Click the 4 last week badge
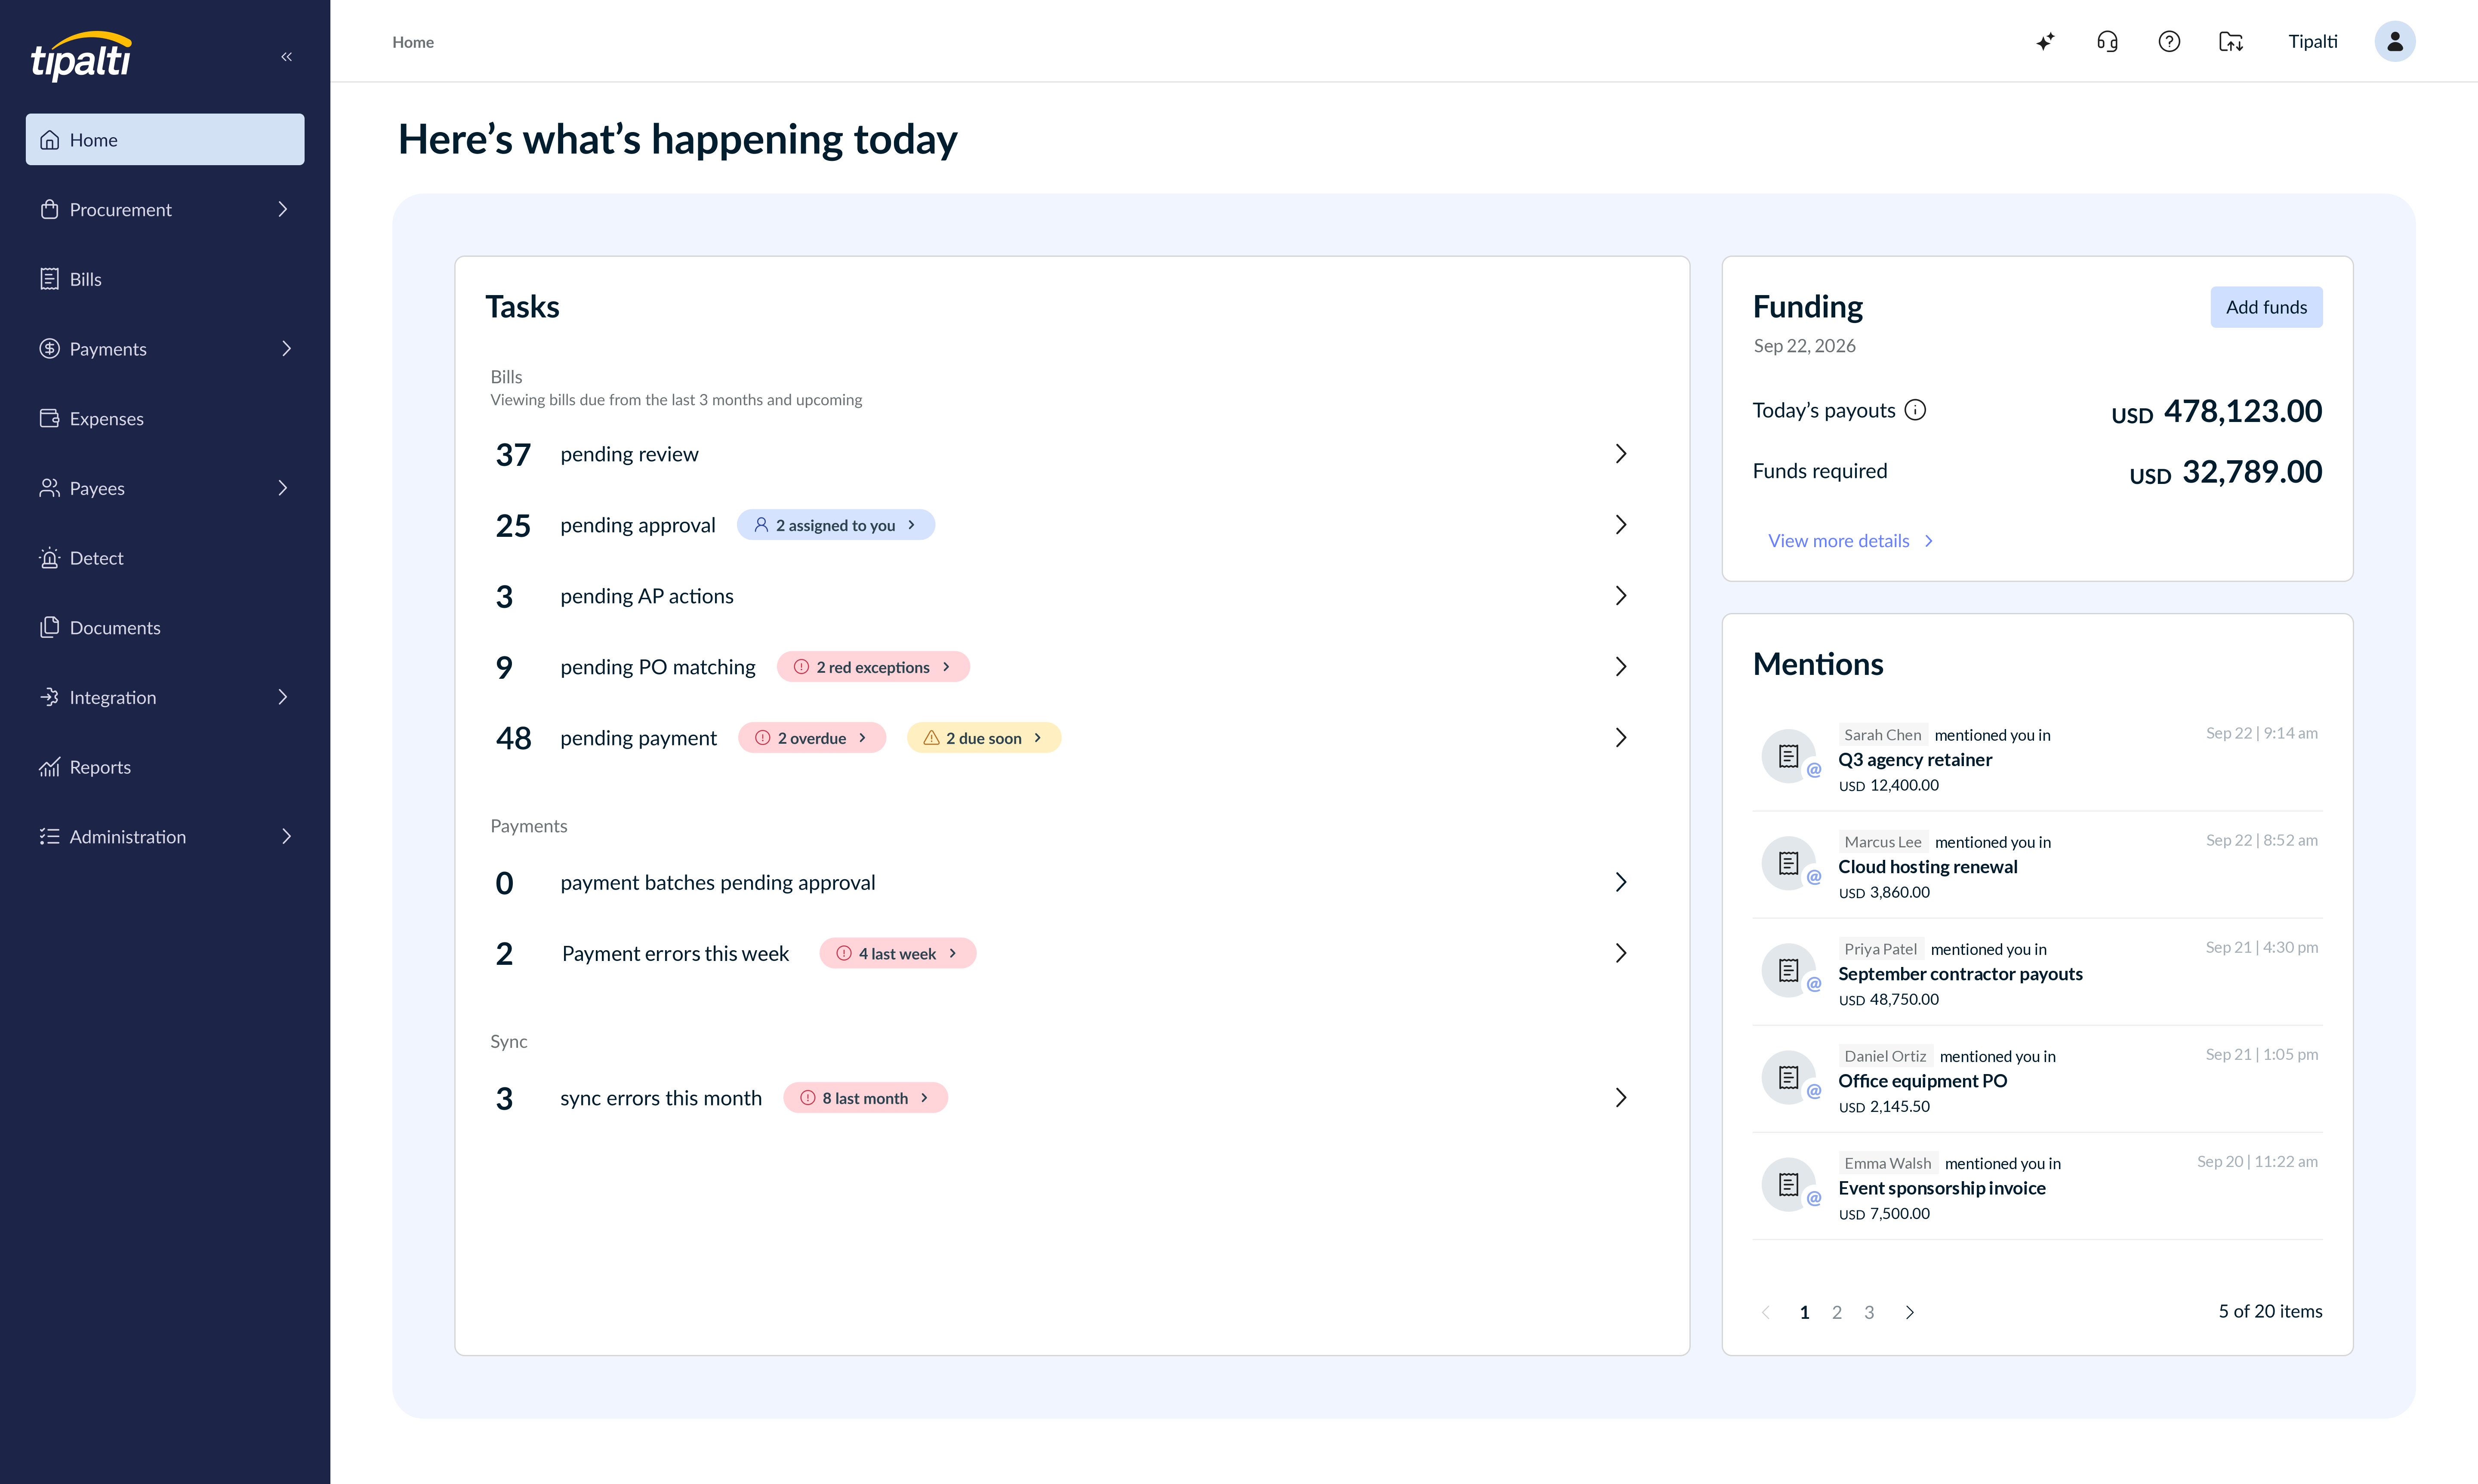2478x1484 pixels. 898,953
